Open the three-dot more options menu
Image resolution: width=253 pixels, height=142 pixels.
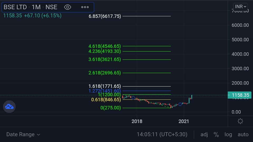tap(85, 7)
